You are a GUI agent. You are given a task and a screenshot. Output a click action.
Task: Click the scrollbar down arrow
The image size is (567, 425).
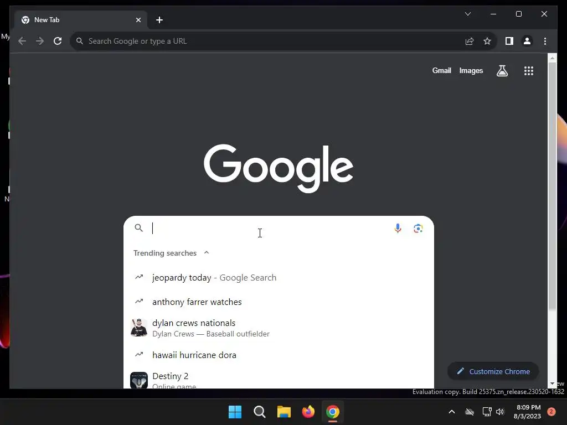(552, 384)
